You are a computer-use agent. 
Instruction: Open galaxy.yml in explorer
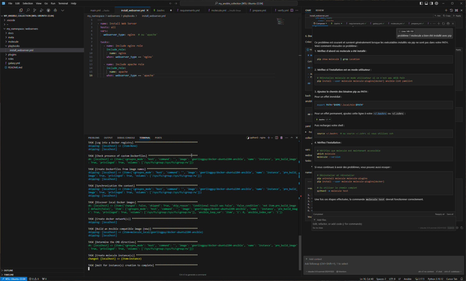14,63
